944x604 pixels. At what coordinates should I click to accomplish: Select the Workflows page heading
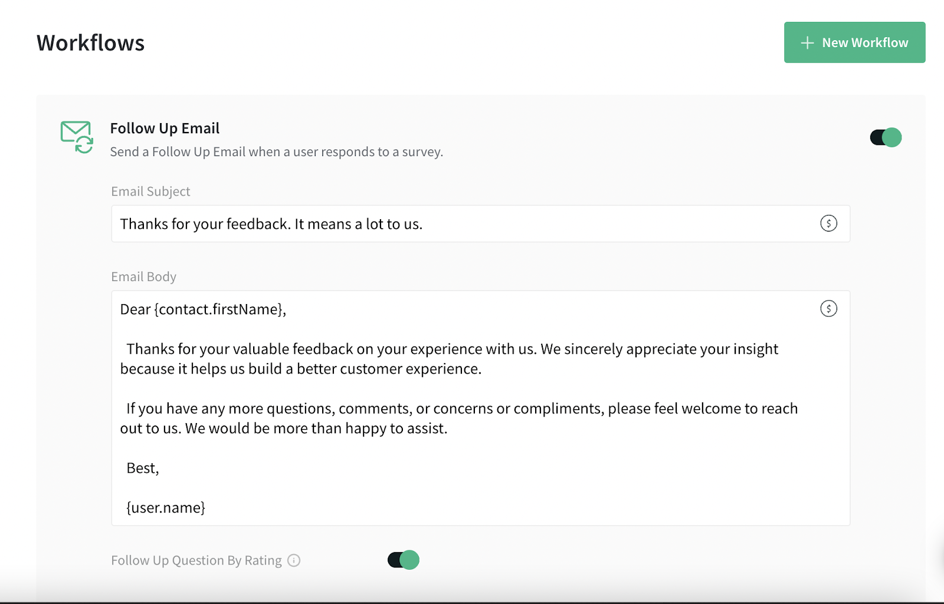pyautogui.click(x=90, y=43)
